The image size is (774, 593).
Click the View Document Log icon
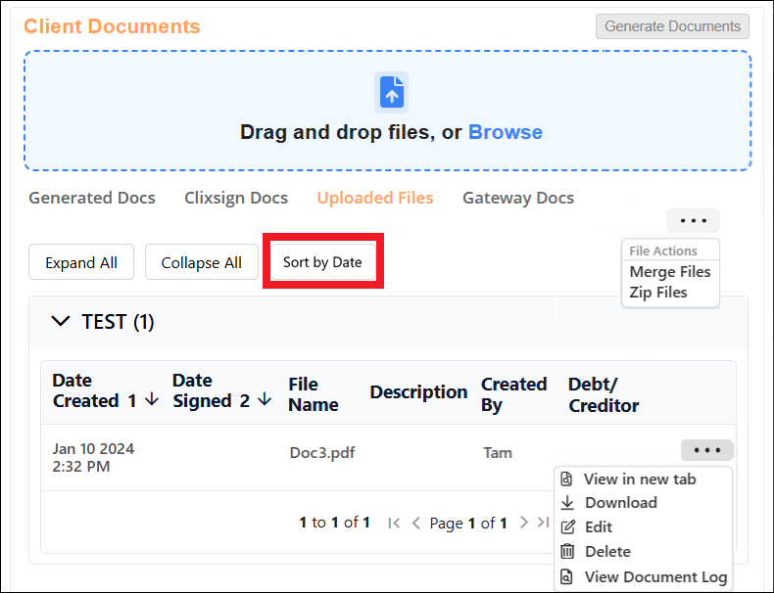[x=566, y=576]
